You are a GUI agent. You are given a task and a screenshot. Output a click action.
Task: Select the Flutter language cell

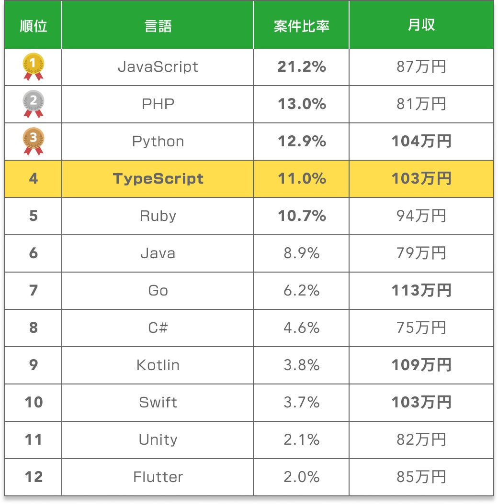158,477
